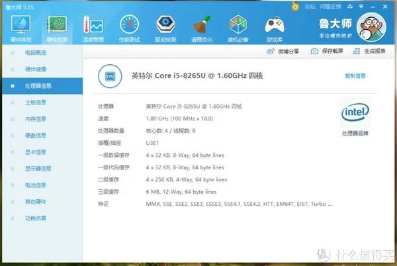Screen dimensions: 397x266
Task: Select 处理器信息 in the sidebar
Action: point(42,86)
